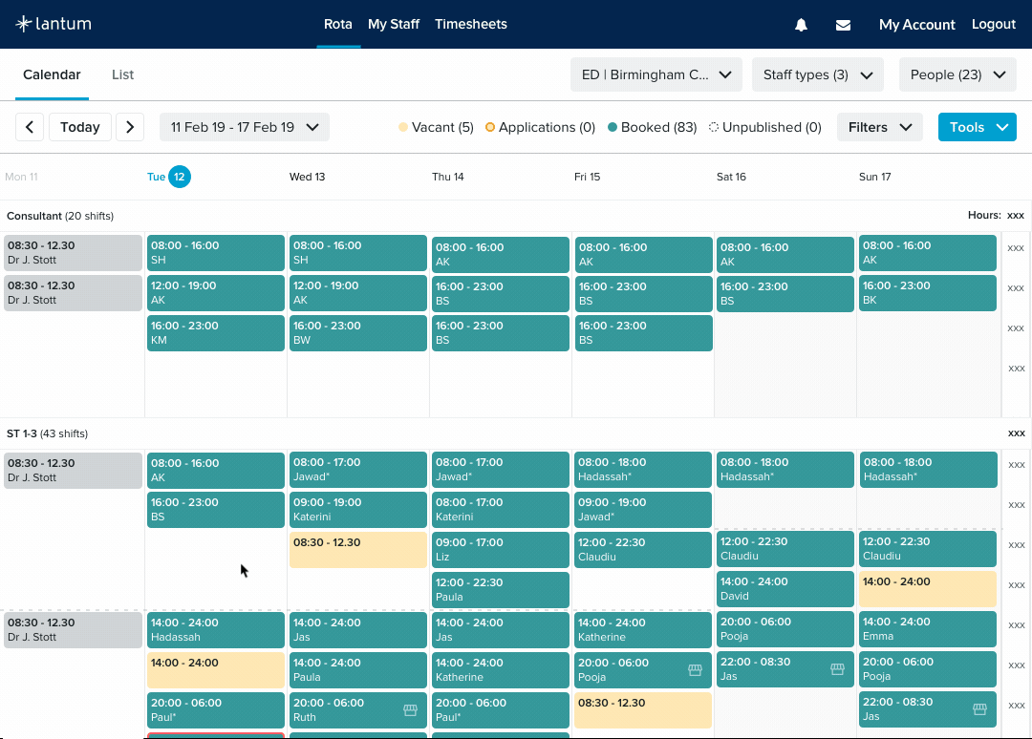Open My Account
The image size is (1032, 739).
tap(916, 24)
